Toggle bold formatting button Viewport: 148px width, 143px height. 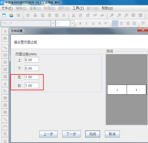80,23
